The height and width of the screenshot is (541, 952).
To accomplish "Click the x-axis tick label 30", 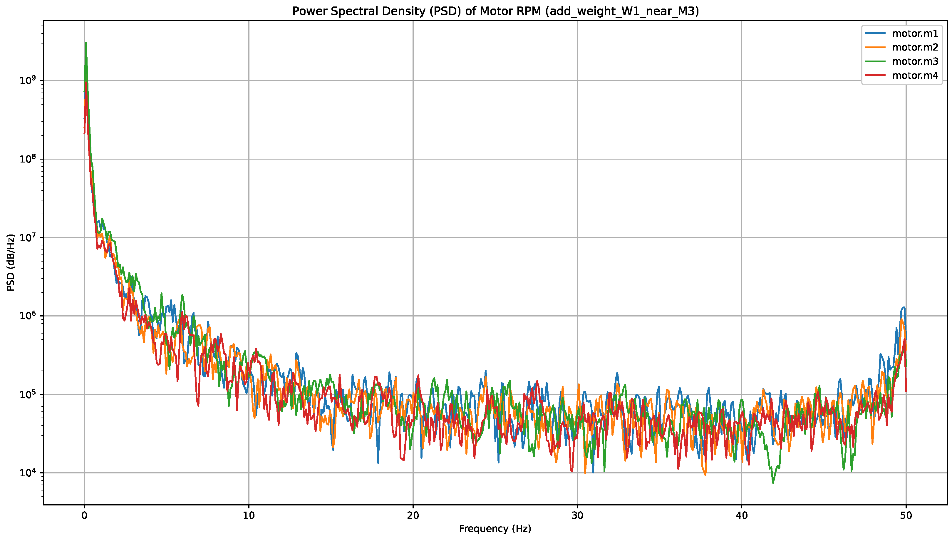I will click(x=577, y=515).
